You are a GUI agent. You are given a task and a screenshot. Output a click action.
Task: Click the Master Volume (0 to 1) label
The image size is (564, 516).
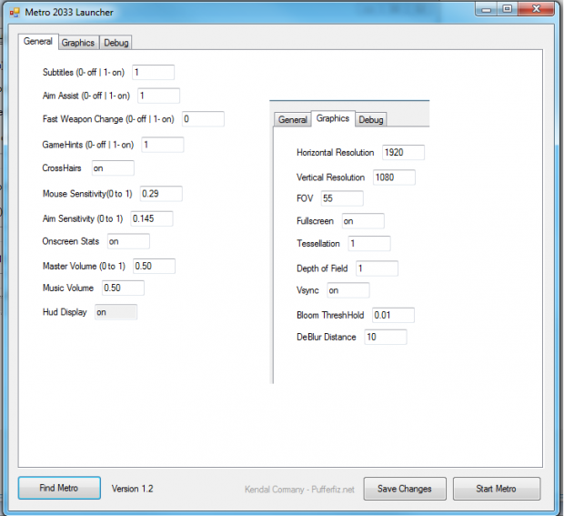tap(84, 267)
